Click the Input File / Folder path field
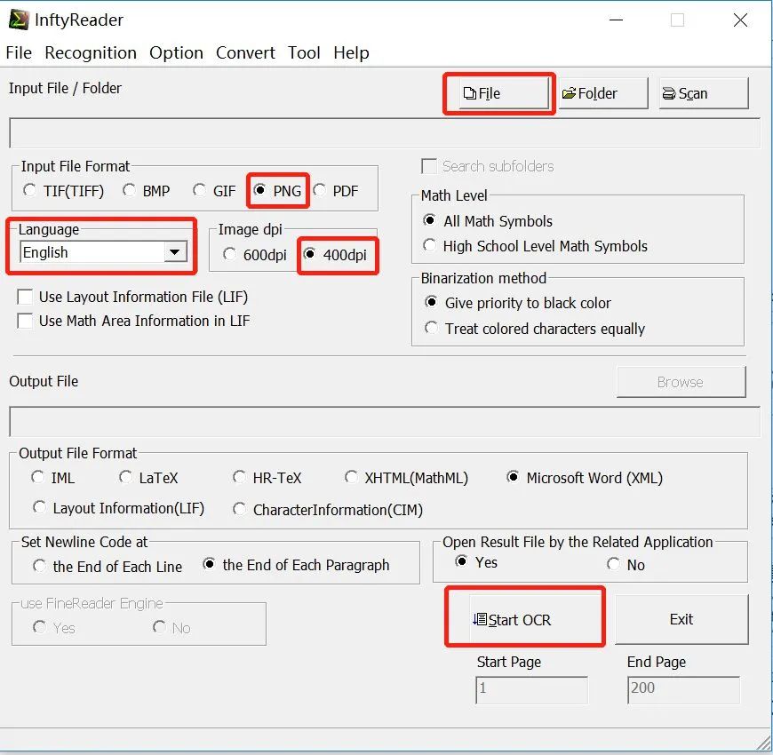This screenshot has width=773, height=755. click(x=385, y=133)
